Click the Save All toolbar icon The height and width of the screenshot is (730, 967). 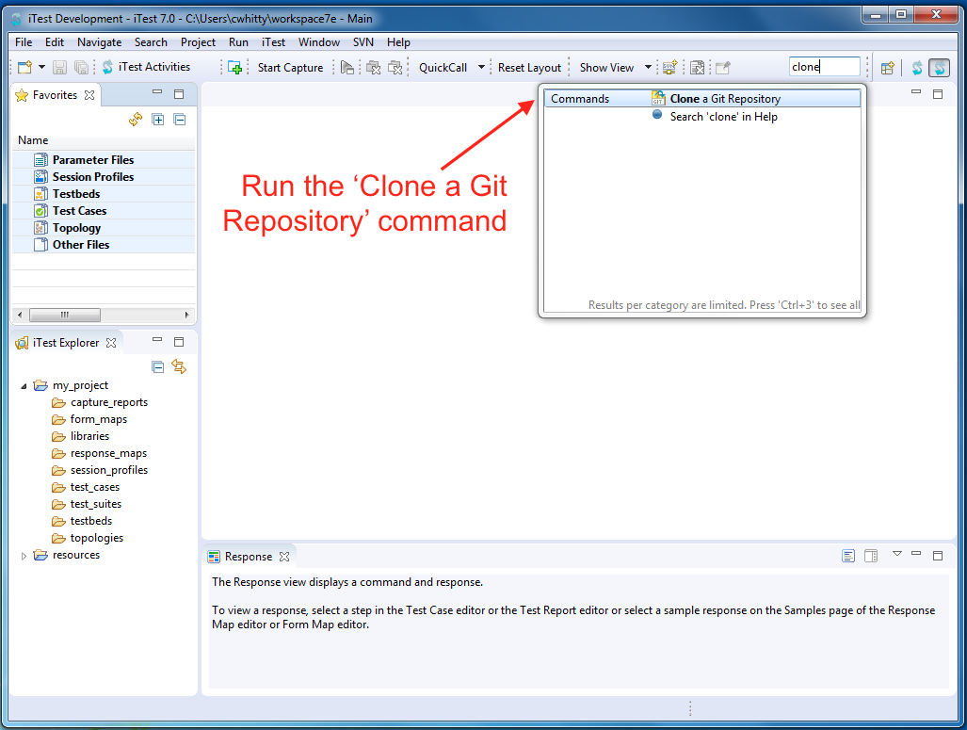[x=81, y=67]
